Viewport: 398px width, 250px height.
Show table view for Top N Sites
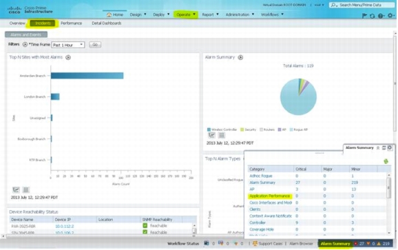pos(25,189)
